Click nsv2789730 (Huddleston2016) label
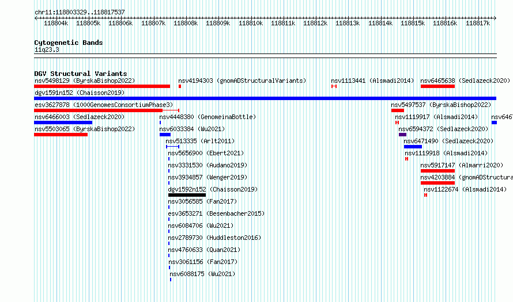Image resolution: width=513 pixels, height=302 pixels. click(214, 238)
